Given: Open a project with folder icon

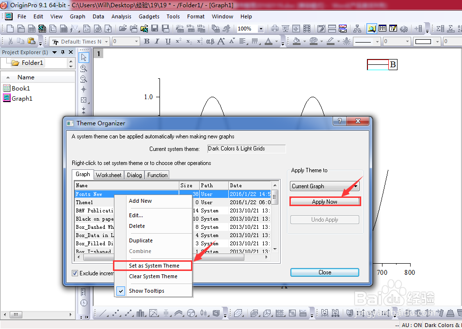Looking at the screenshot, I should tap(123, 29).
